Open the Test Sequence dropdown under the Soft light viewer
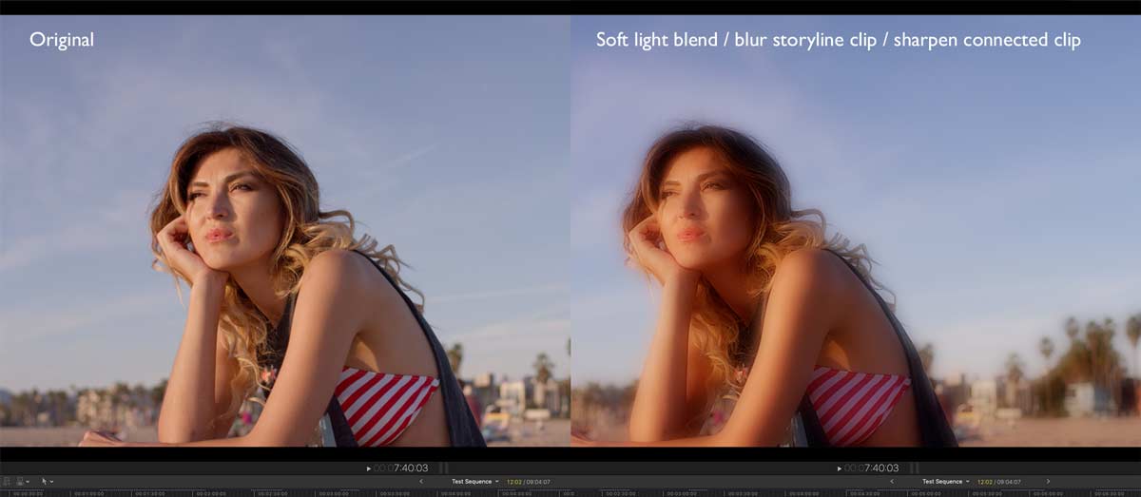 coord(946,482)
